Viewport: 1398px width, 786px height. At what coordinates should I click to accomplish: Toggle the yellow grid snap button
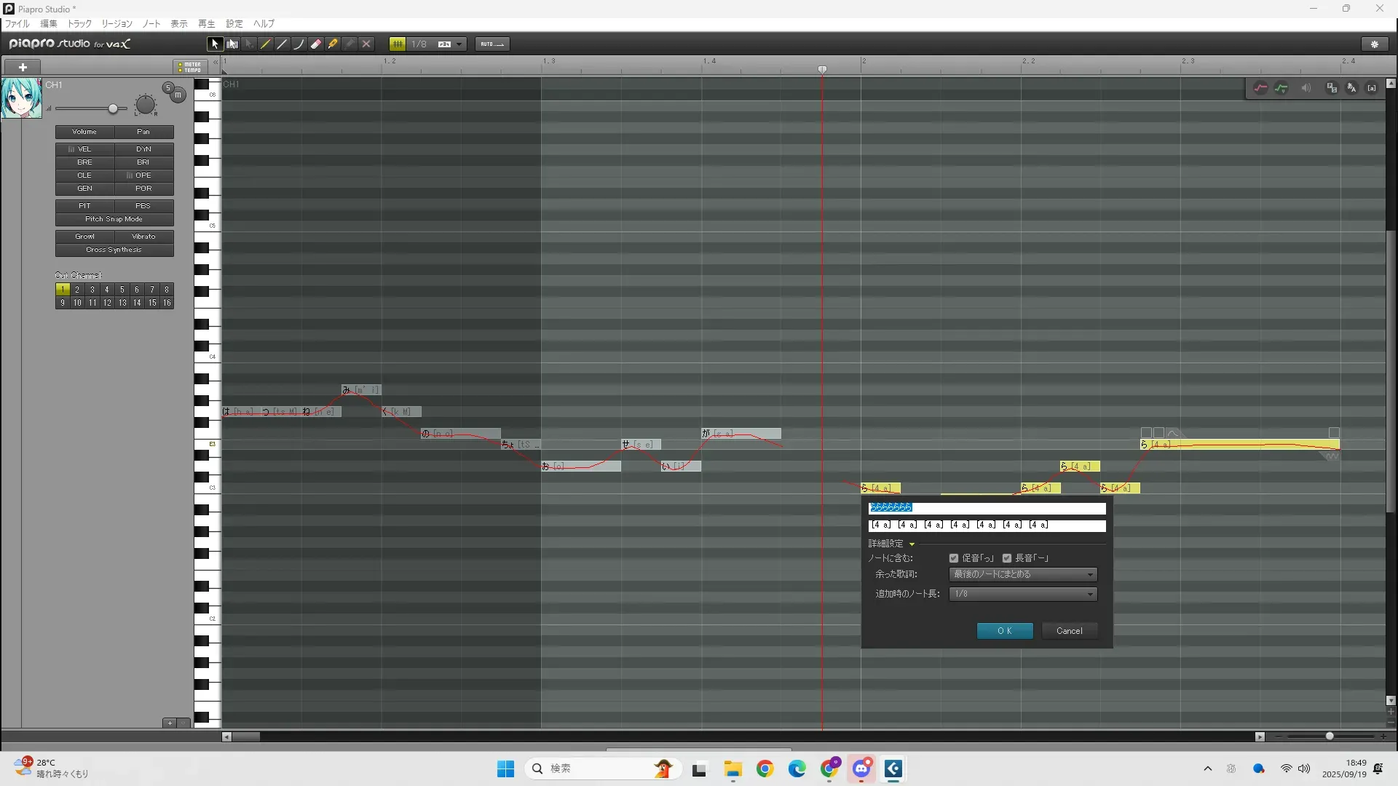point(398,44)
